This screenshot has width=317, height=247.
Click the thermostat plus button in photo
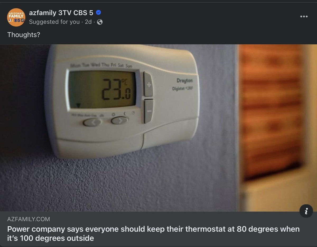point(149,84)
